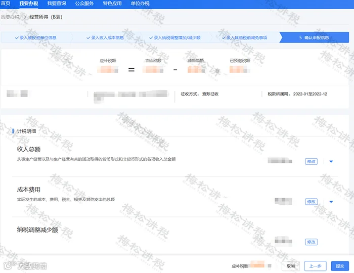Submit the declaration with 提交
Screen dimensions: 354x273
click(340, 266)
